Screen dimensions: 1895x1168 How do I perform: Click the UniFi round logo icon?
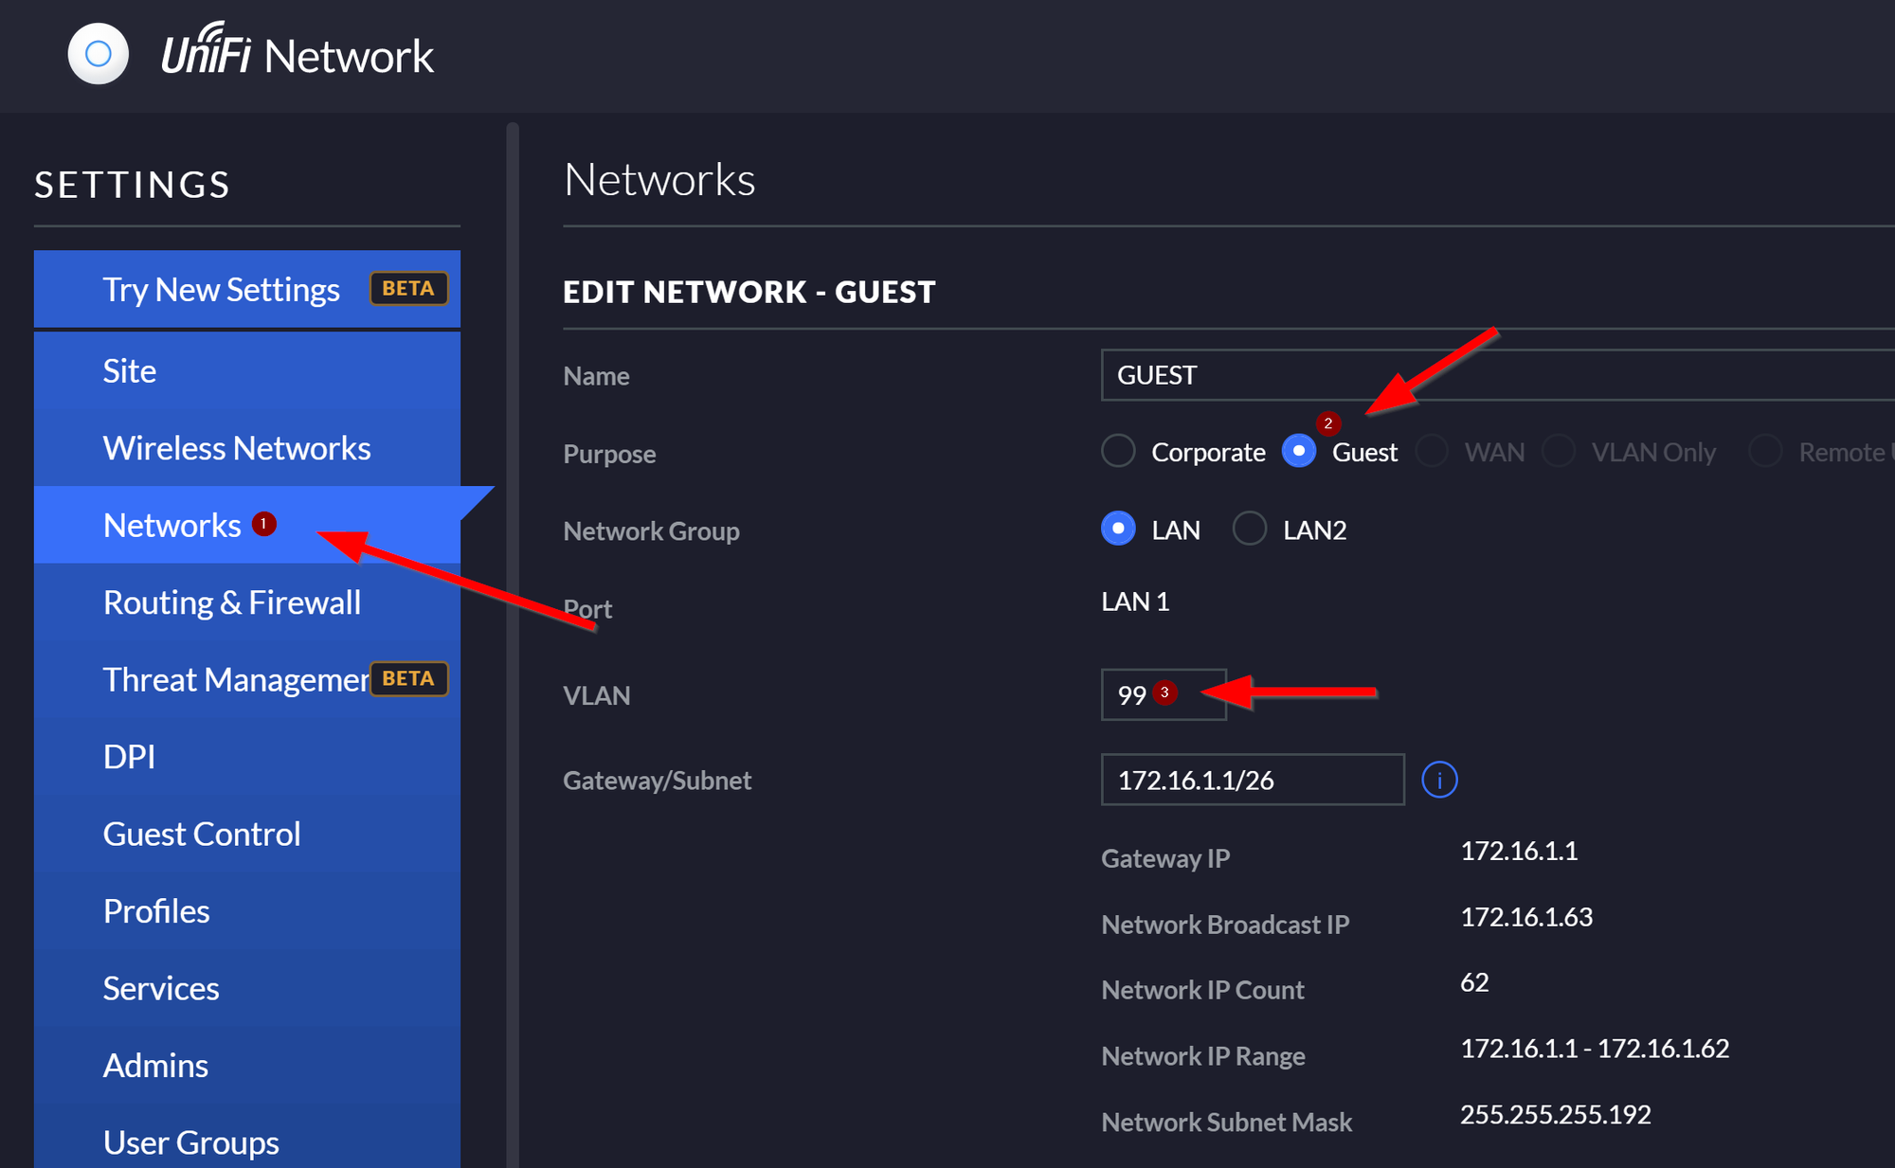pyautogui.click(x=99, y=54)
